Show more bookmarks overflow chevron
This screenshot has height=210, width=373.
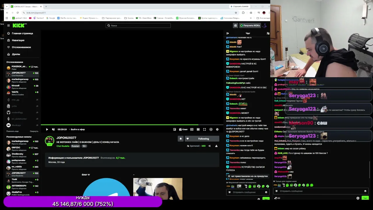251,18
